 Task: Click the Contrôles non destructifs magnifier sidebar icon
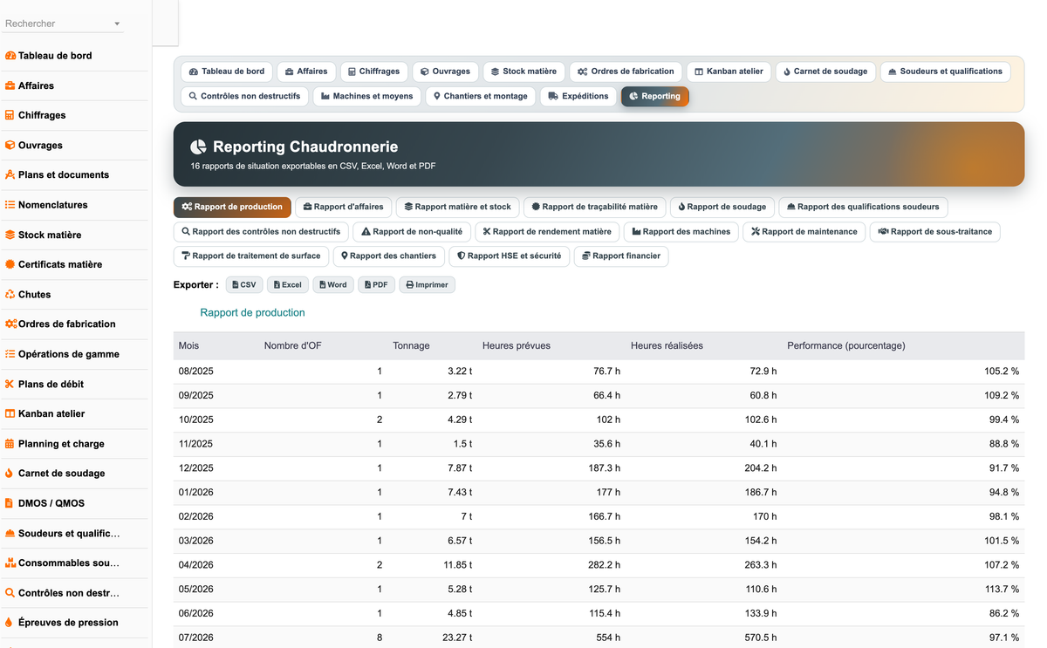(x=10, y=592)
